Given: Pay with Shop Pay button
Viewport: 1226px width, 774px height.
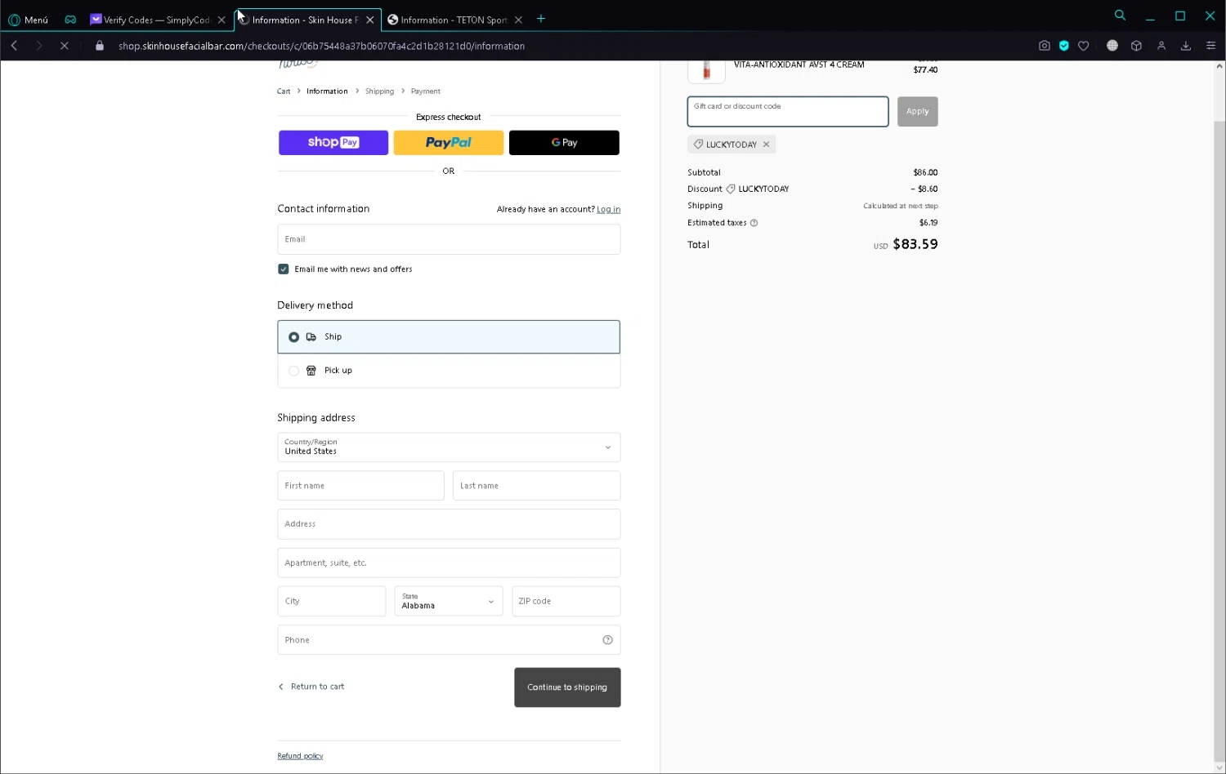Looking at the screenshot, I should 333,142.
